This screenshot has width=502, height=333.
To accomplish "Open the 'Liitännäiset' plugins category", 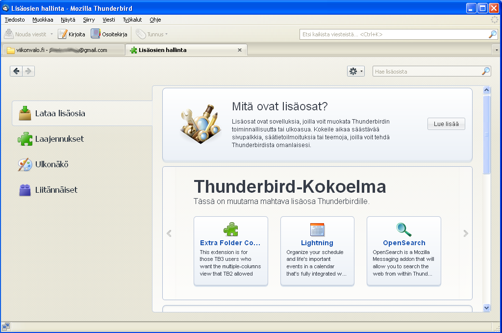I will (82, 190).
